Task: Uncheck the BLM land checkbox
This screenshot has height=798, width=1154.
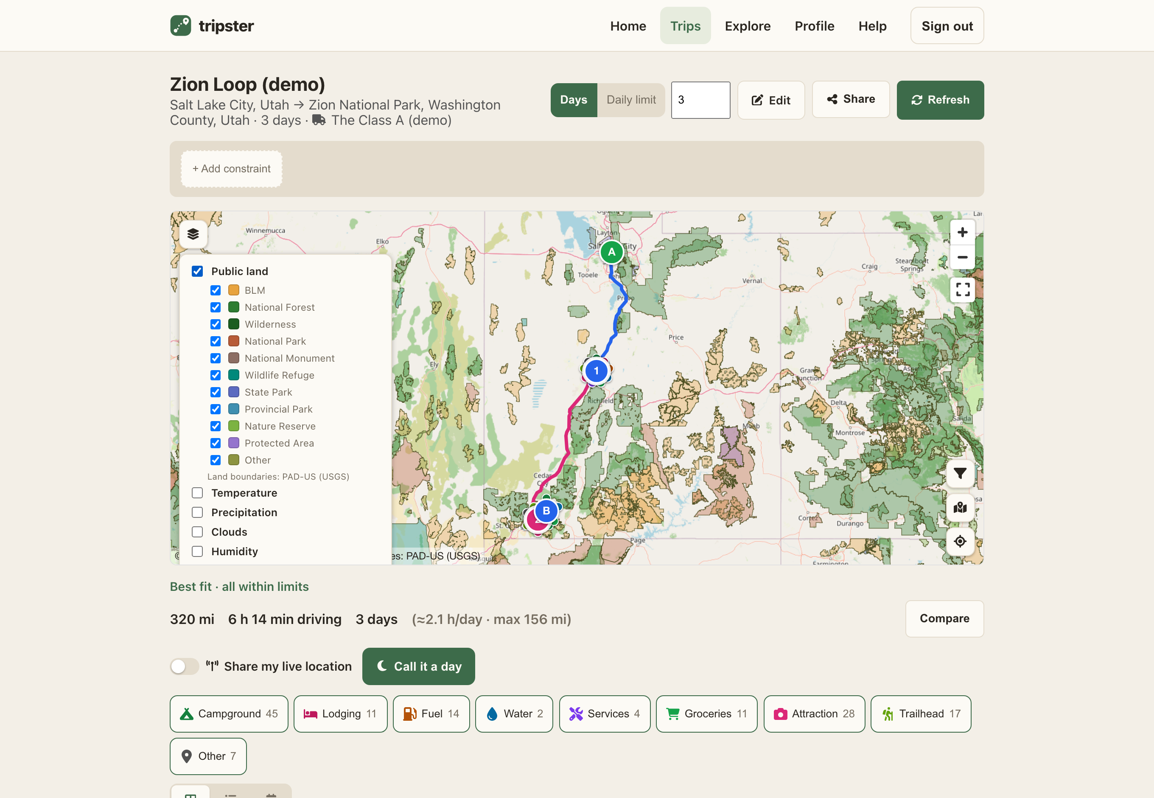Action: point(216,290)
